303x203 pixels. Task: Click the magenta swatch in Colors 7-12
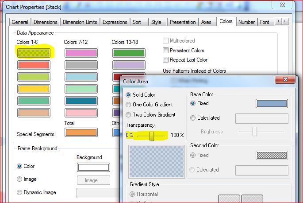pyautogui.click(x=81, y=53)
